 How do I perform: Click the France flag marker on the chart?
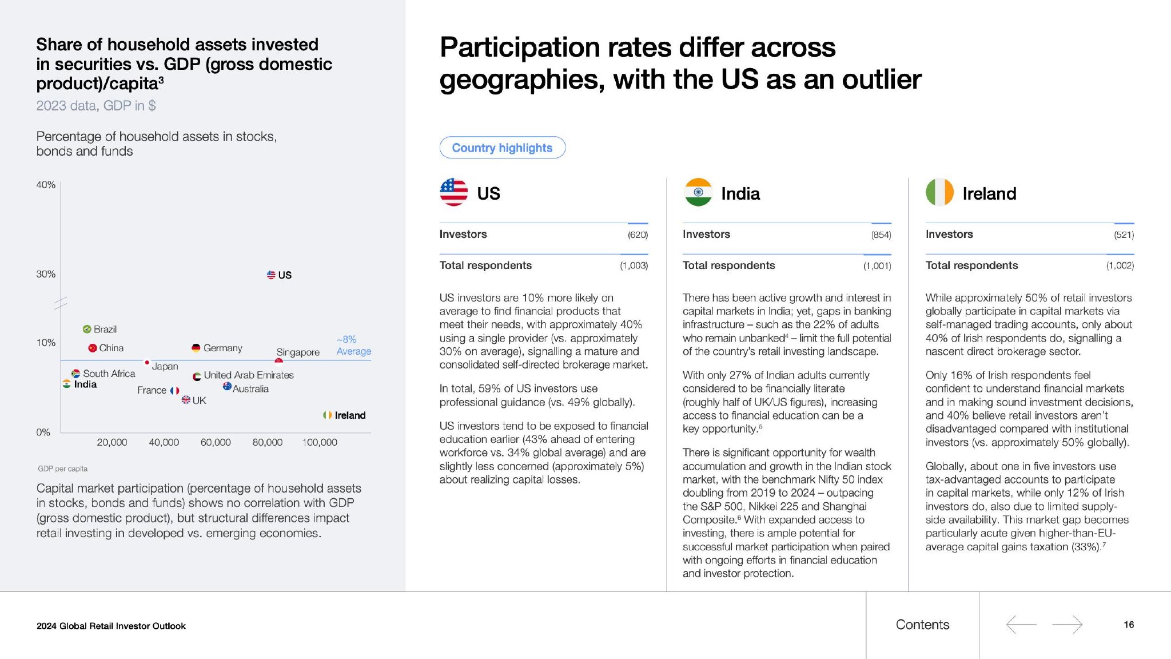pyautogui.click(x=174, y=390)
